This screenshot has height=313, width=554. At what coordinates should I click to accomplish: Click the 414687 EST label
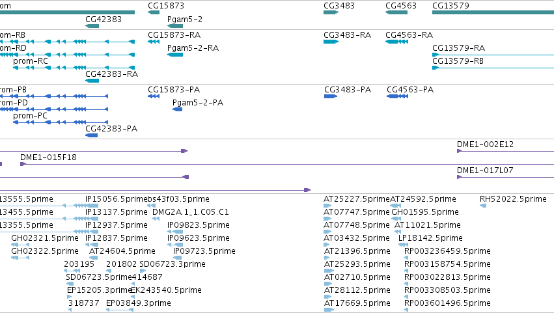(147, 278)
